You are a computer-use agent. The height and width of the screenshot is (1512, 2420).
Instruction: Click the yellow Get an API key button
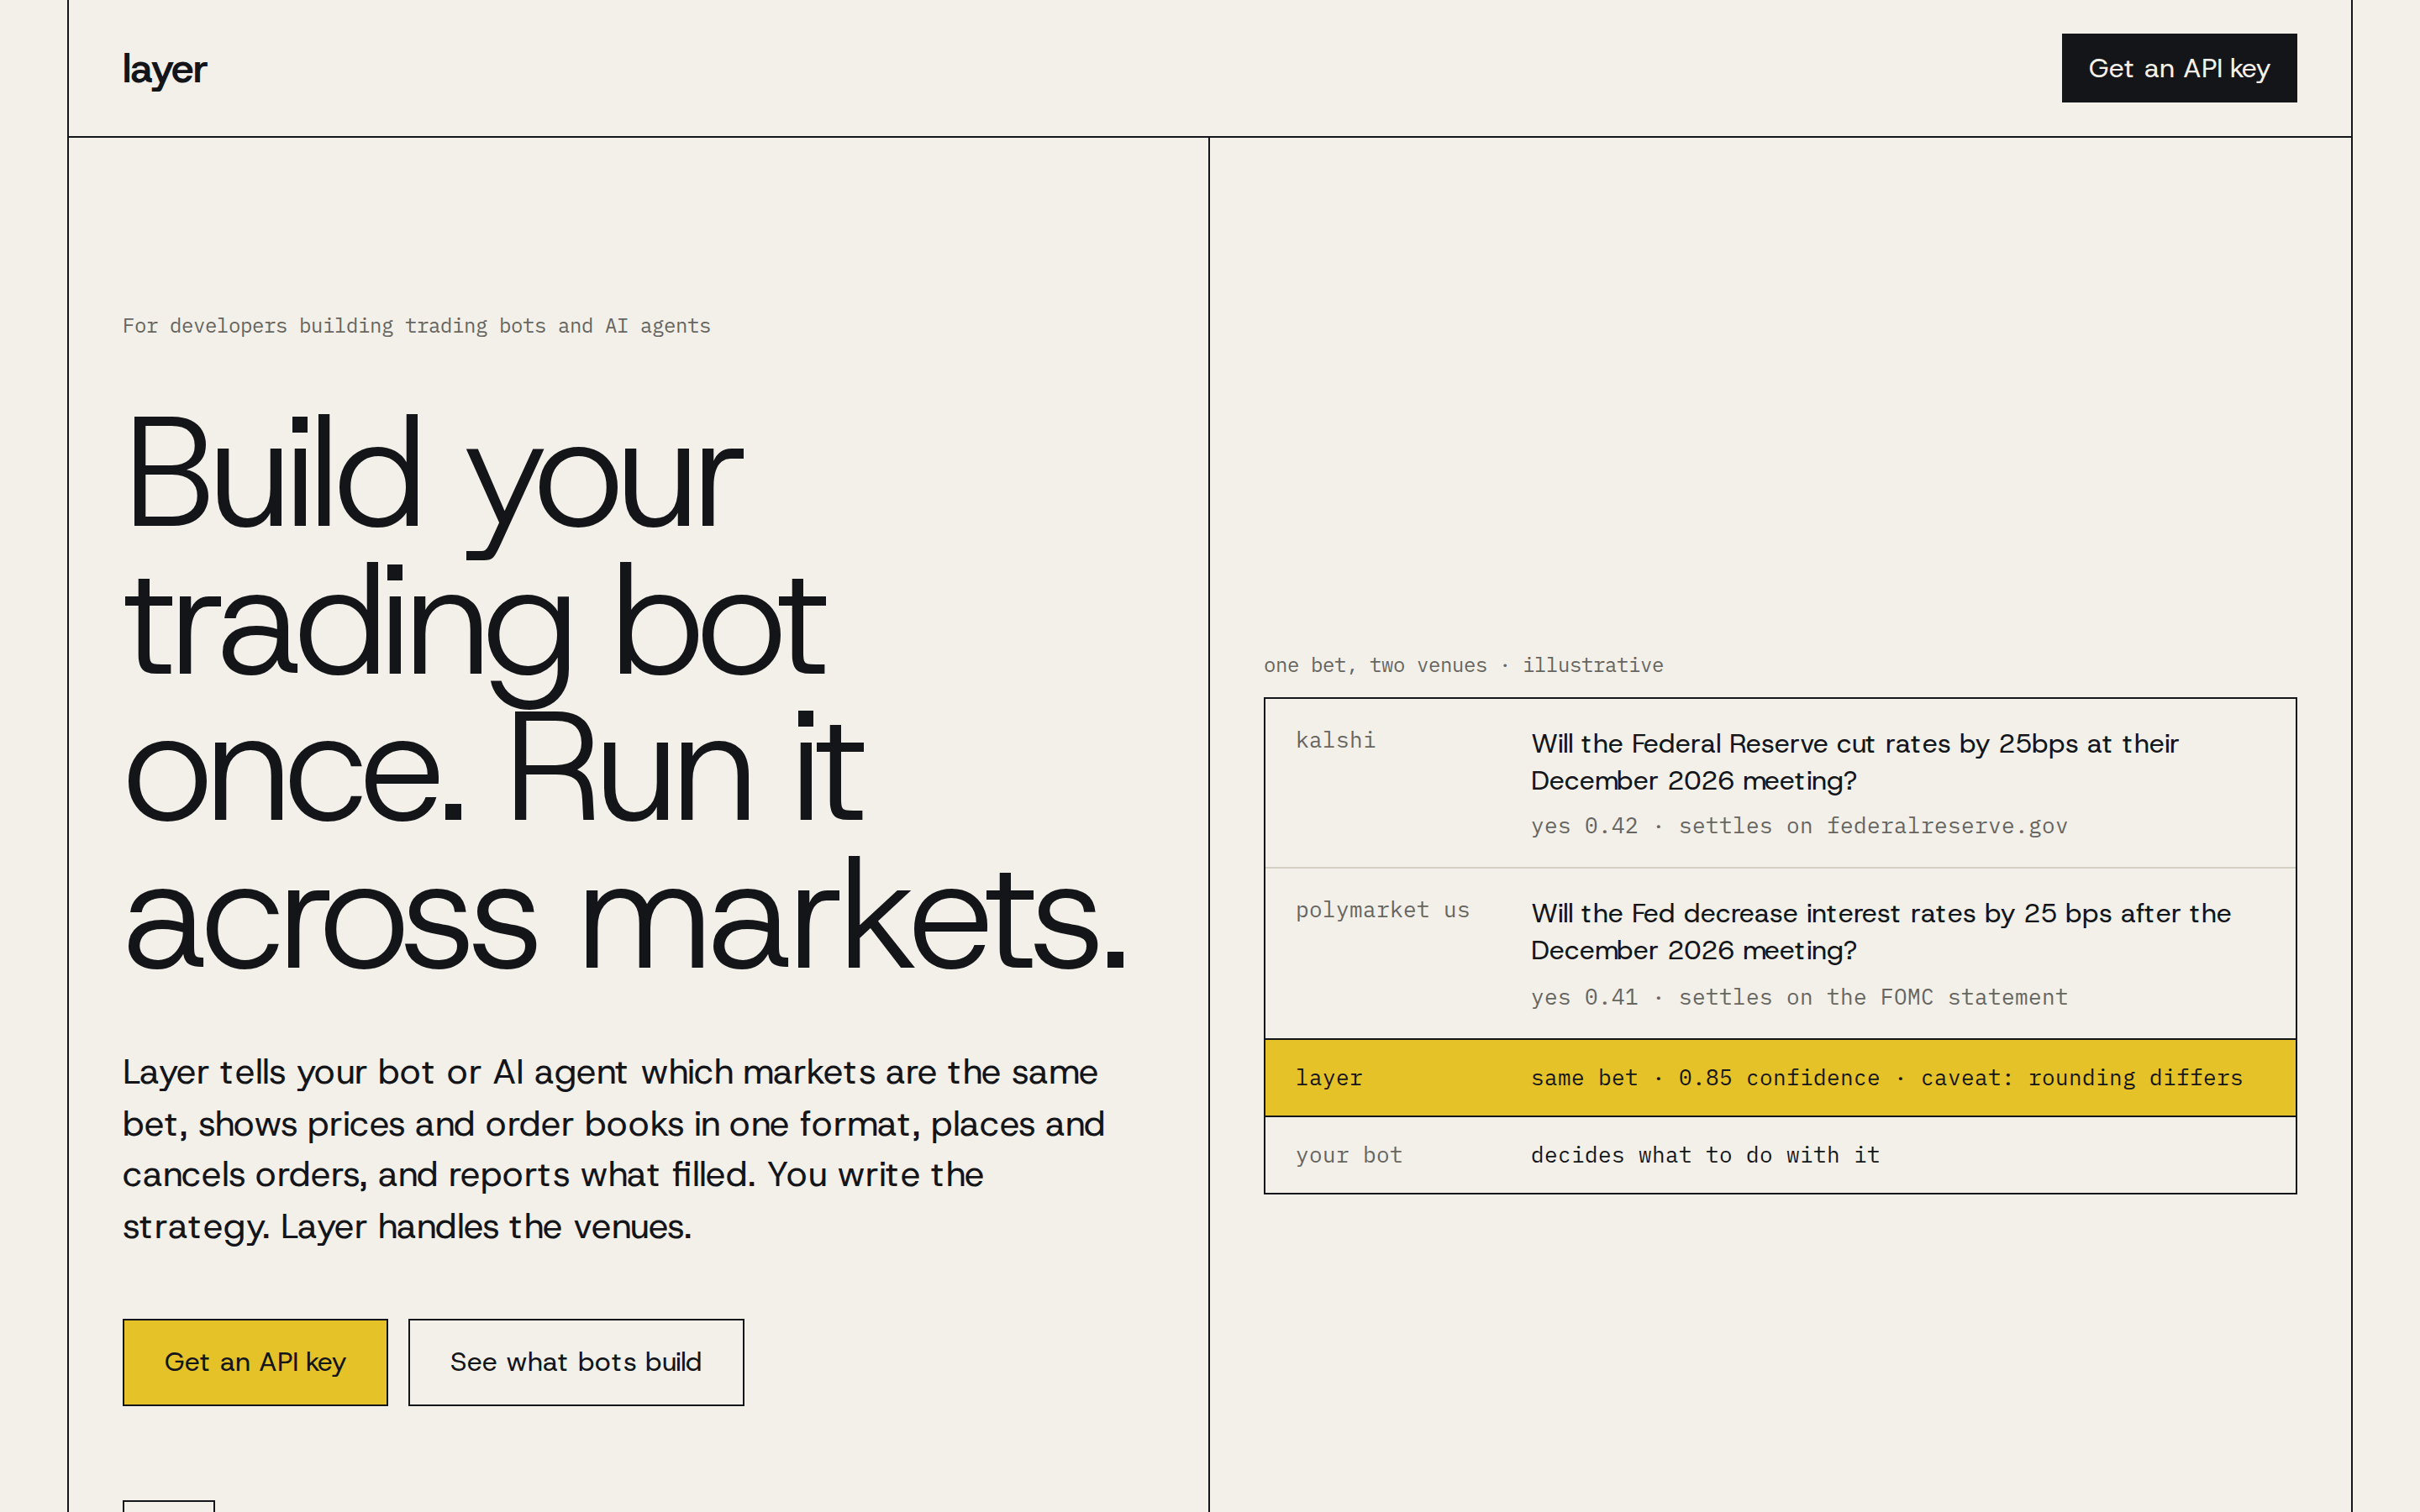(x=255, y=1362)
